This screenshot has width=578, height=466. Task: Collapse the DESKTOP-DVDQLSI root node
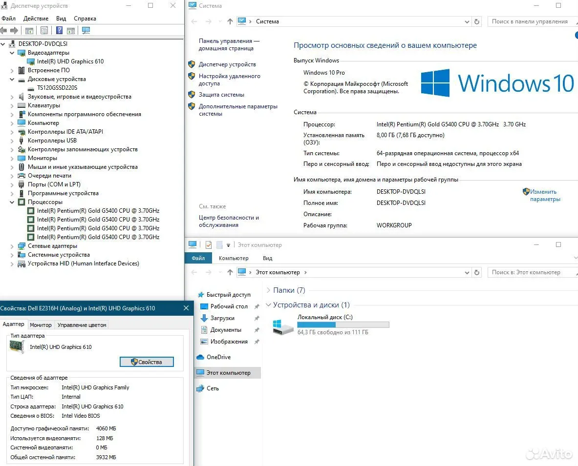click(x=3, y=44)
